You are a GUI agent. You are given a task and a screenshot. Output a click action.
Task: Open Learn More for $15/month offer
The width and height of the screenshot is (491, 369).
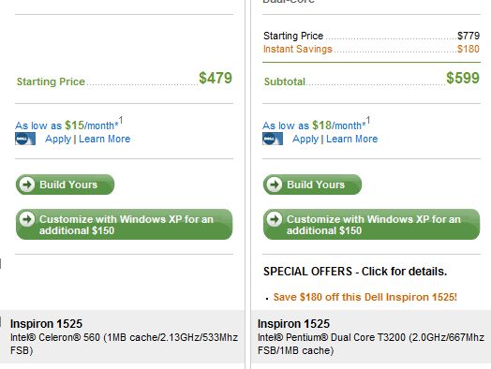point(105,139)
